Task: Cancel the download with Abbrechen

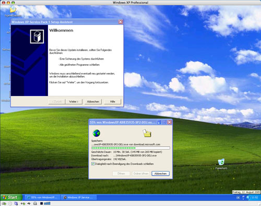Action: 160,174
